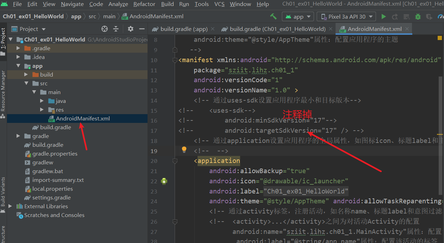Expand the res folder
The image size is (444, 243).
[42, 110]
